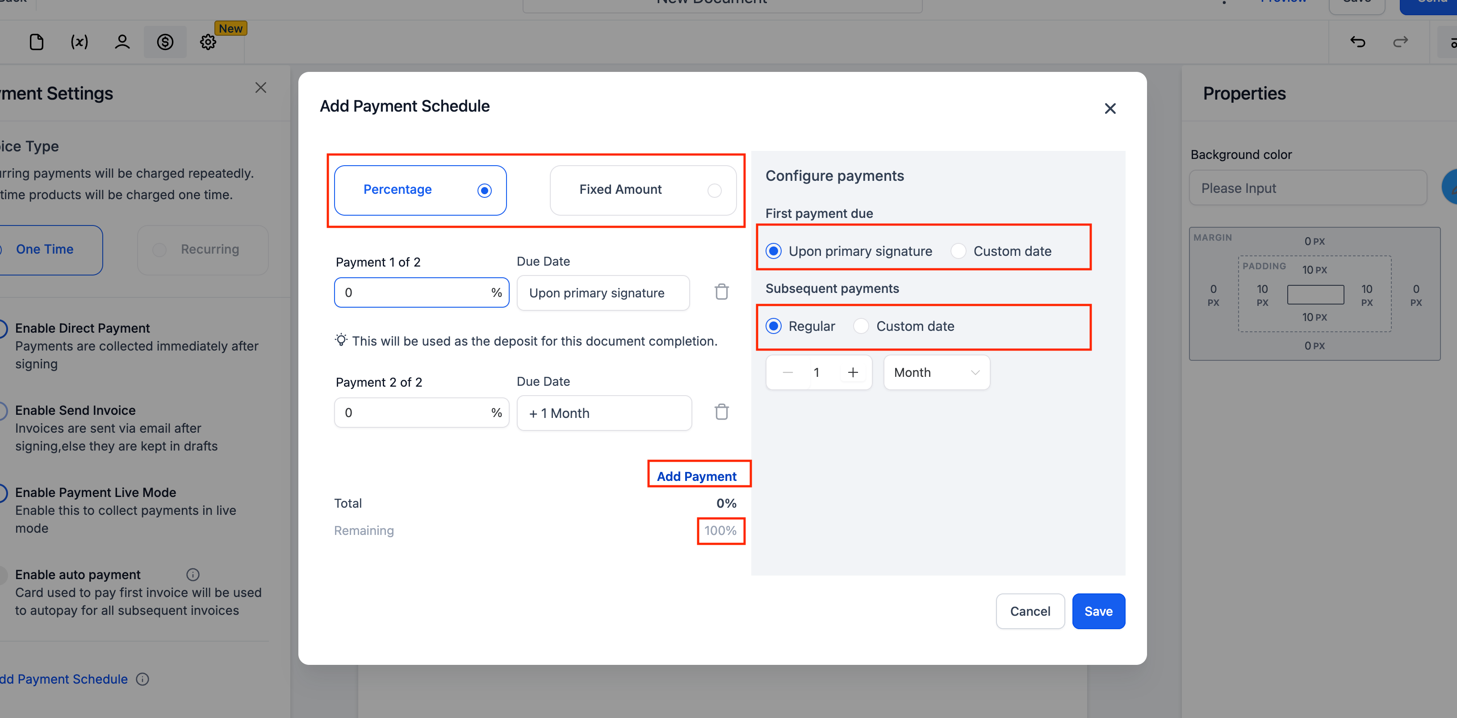This screenshot has height=718, width=1457.
Task: Click the undo arrow icon
Action: pyautogui.click(x=1357, y=42)
